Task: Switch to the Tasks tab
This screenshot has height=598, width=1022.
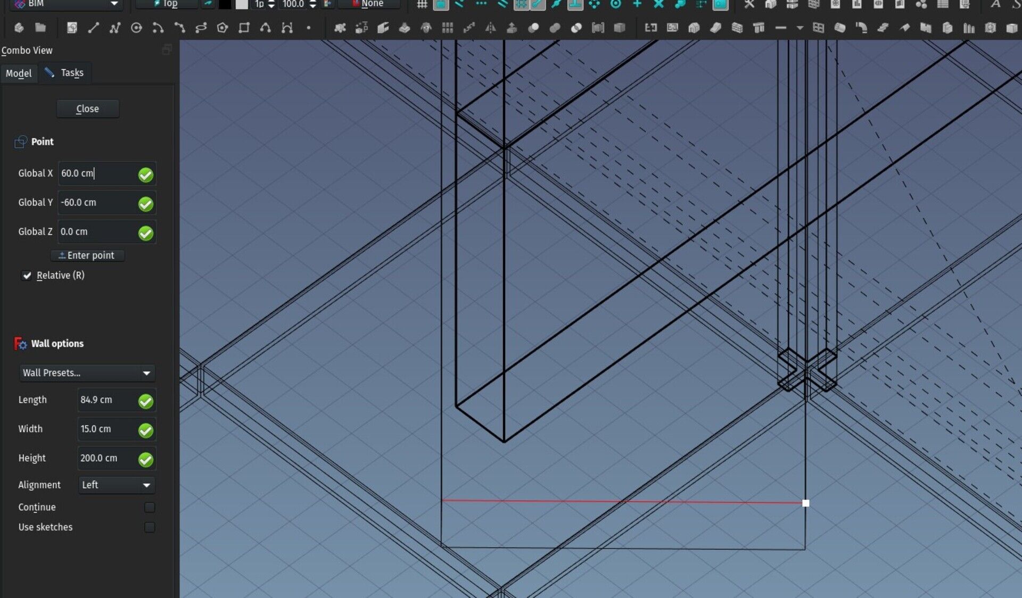Action: [x=72, y=72]
